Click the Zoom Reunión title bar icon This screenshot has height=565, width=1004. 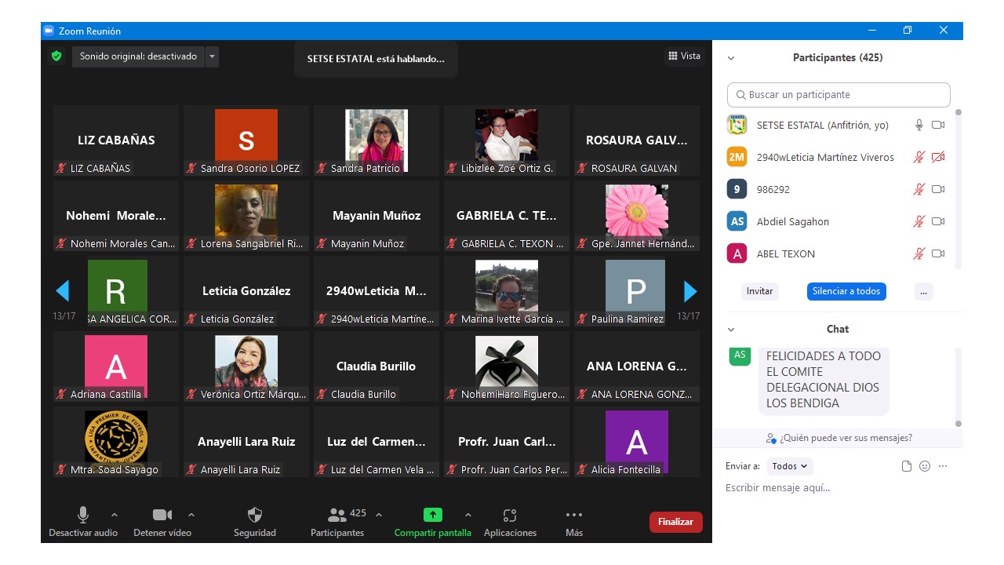(48, 31)
